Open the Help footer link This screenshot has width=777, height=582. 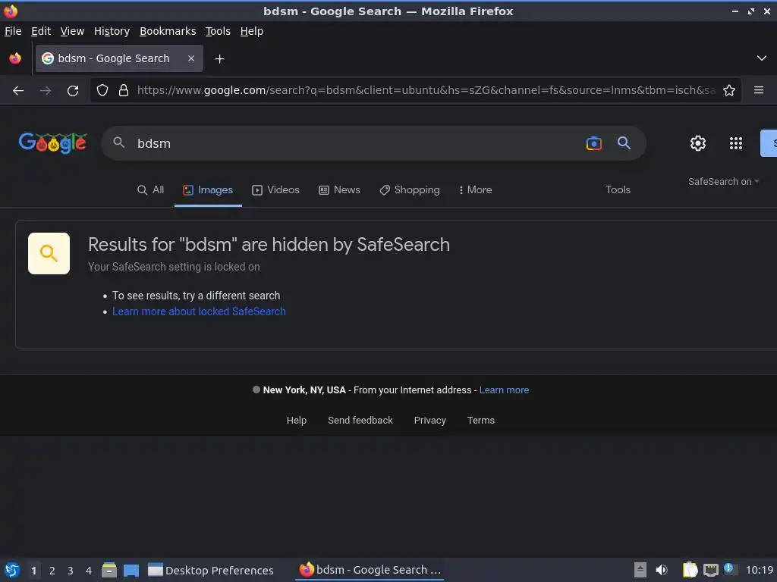click(x=297, y=420)
